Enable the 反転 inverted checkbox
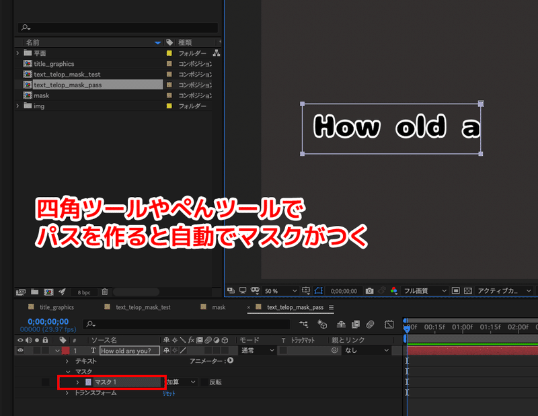Image resolution: width=538 pixels, height=416 pixels. 204,382
